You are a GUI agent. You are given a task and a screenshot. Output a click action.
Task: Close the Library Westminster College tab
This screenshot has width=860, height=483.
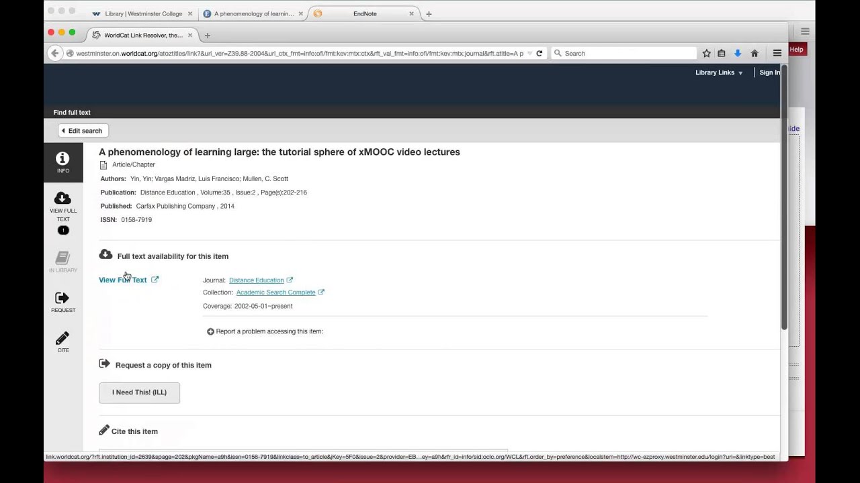(190, 13)
